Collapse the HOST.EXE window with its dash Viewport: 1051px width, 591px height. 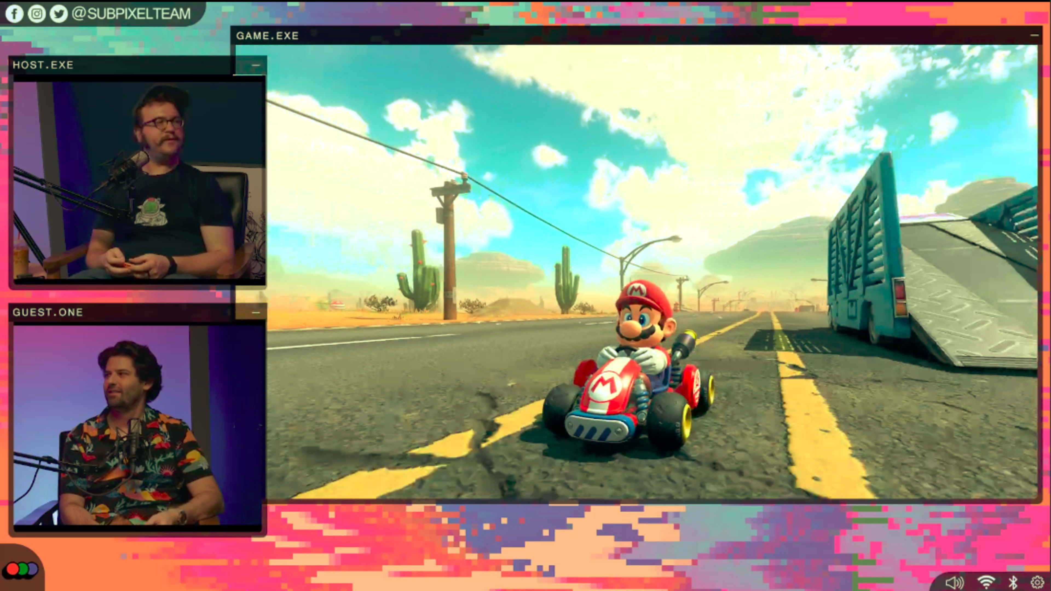click(255, 65)
